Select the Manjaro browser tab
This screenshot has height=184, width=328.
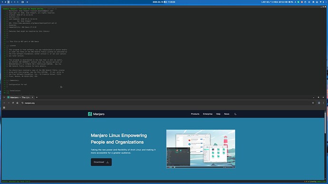(x=20, y=97)
